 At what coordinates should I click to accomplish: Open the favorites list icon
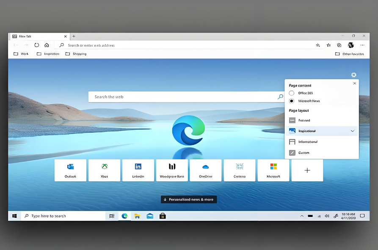328,45
